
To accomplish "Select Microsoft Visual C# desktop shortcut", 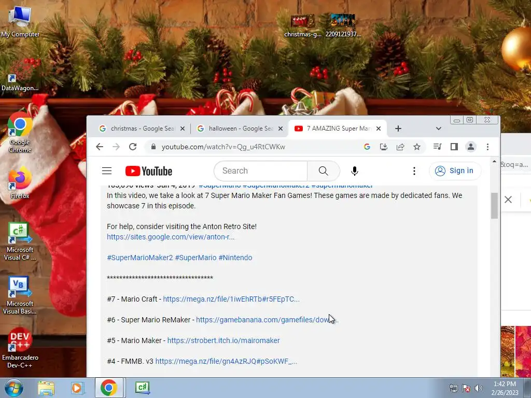I will point(20,241).
